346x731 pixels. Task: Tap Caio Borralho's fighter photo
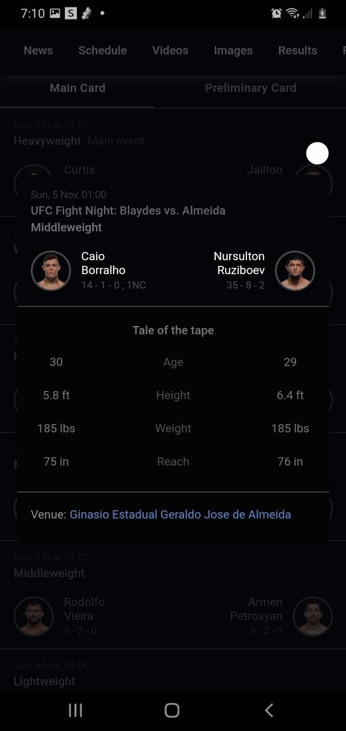pyautogui.click(x=51, y=271)
